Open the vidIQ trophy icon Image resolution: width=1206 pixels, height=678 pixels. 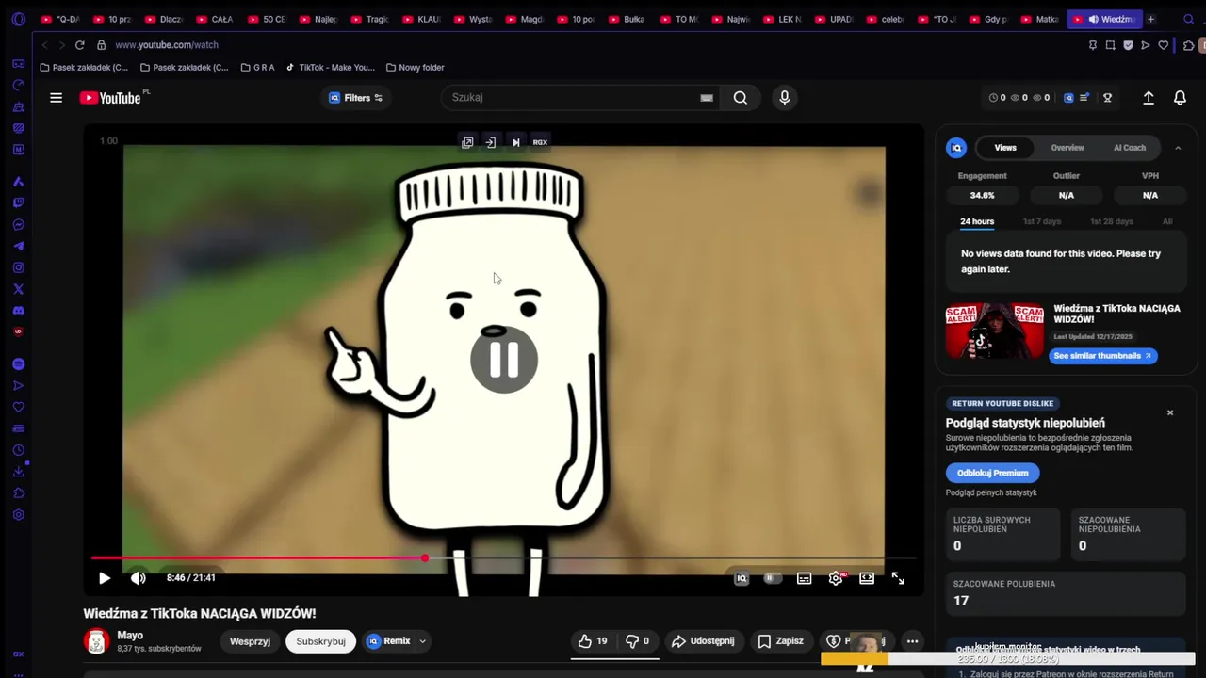[x=1108, y=98]
